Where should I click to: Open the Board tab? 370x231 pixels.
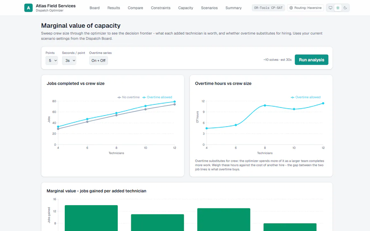(x=95, y=8)
